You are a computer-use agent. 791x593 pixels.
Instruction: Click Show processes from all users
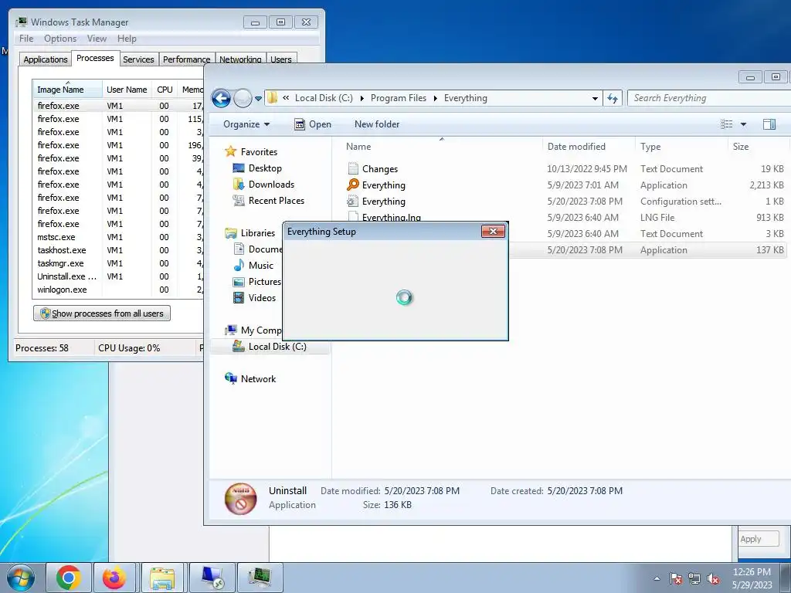coord(102,313)
